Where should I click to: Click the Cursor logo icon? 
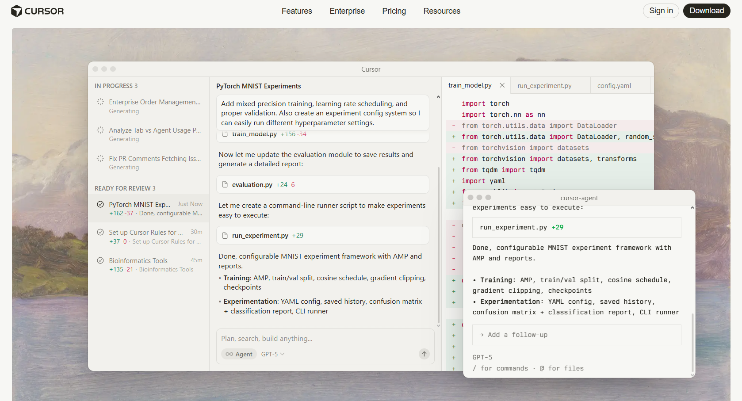(16, 11)
